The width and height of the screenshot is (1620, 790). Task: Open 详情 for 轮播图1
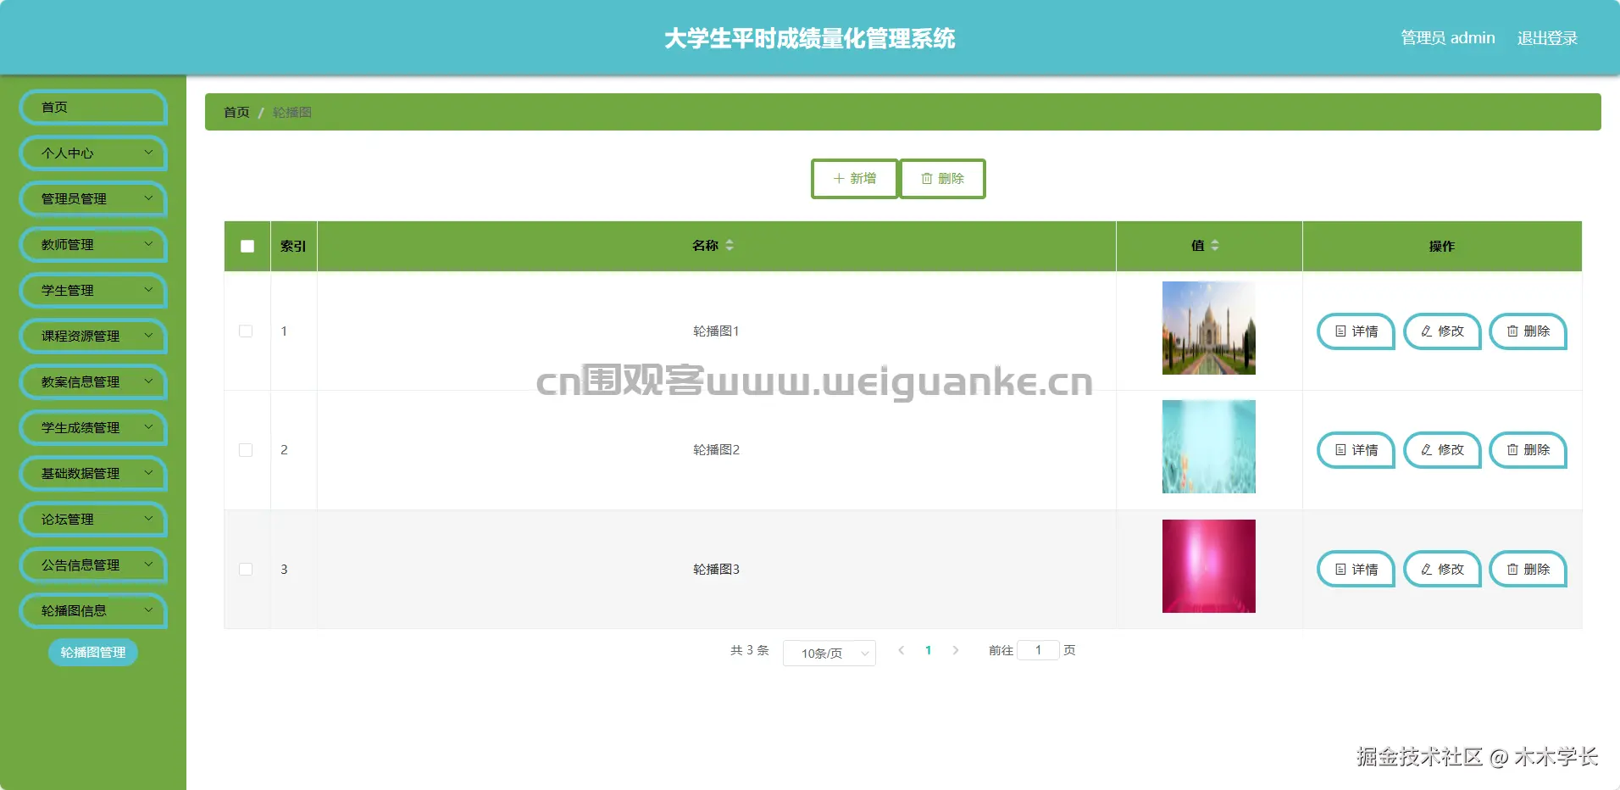pos(1356,331)
